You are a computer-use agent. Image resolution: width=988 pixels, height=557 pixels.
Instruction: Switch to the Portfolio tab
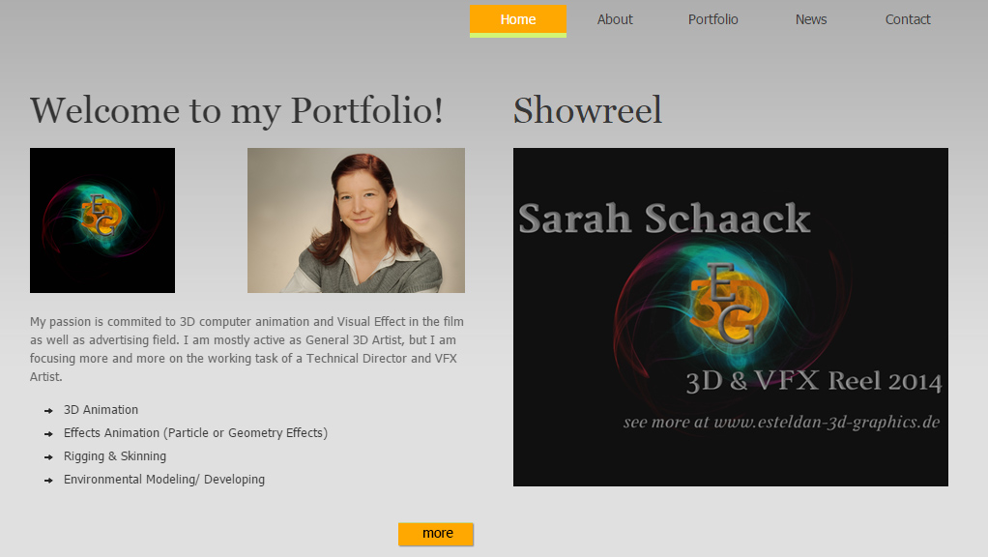[x=712, y=19]
